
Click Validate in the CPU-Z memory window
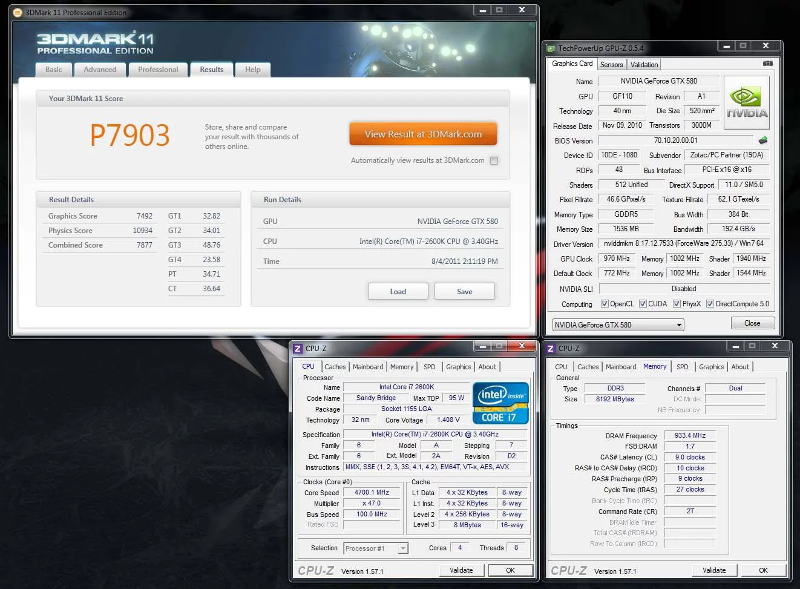[x=714, y=570]
